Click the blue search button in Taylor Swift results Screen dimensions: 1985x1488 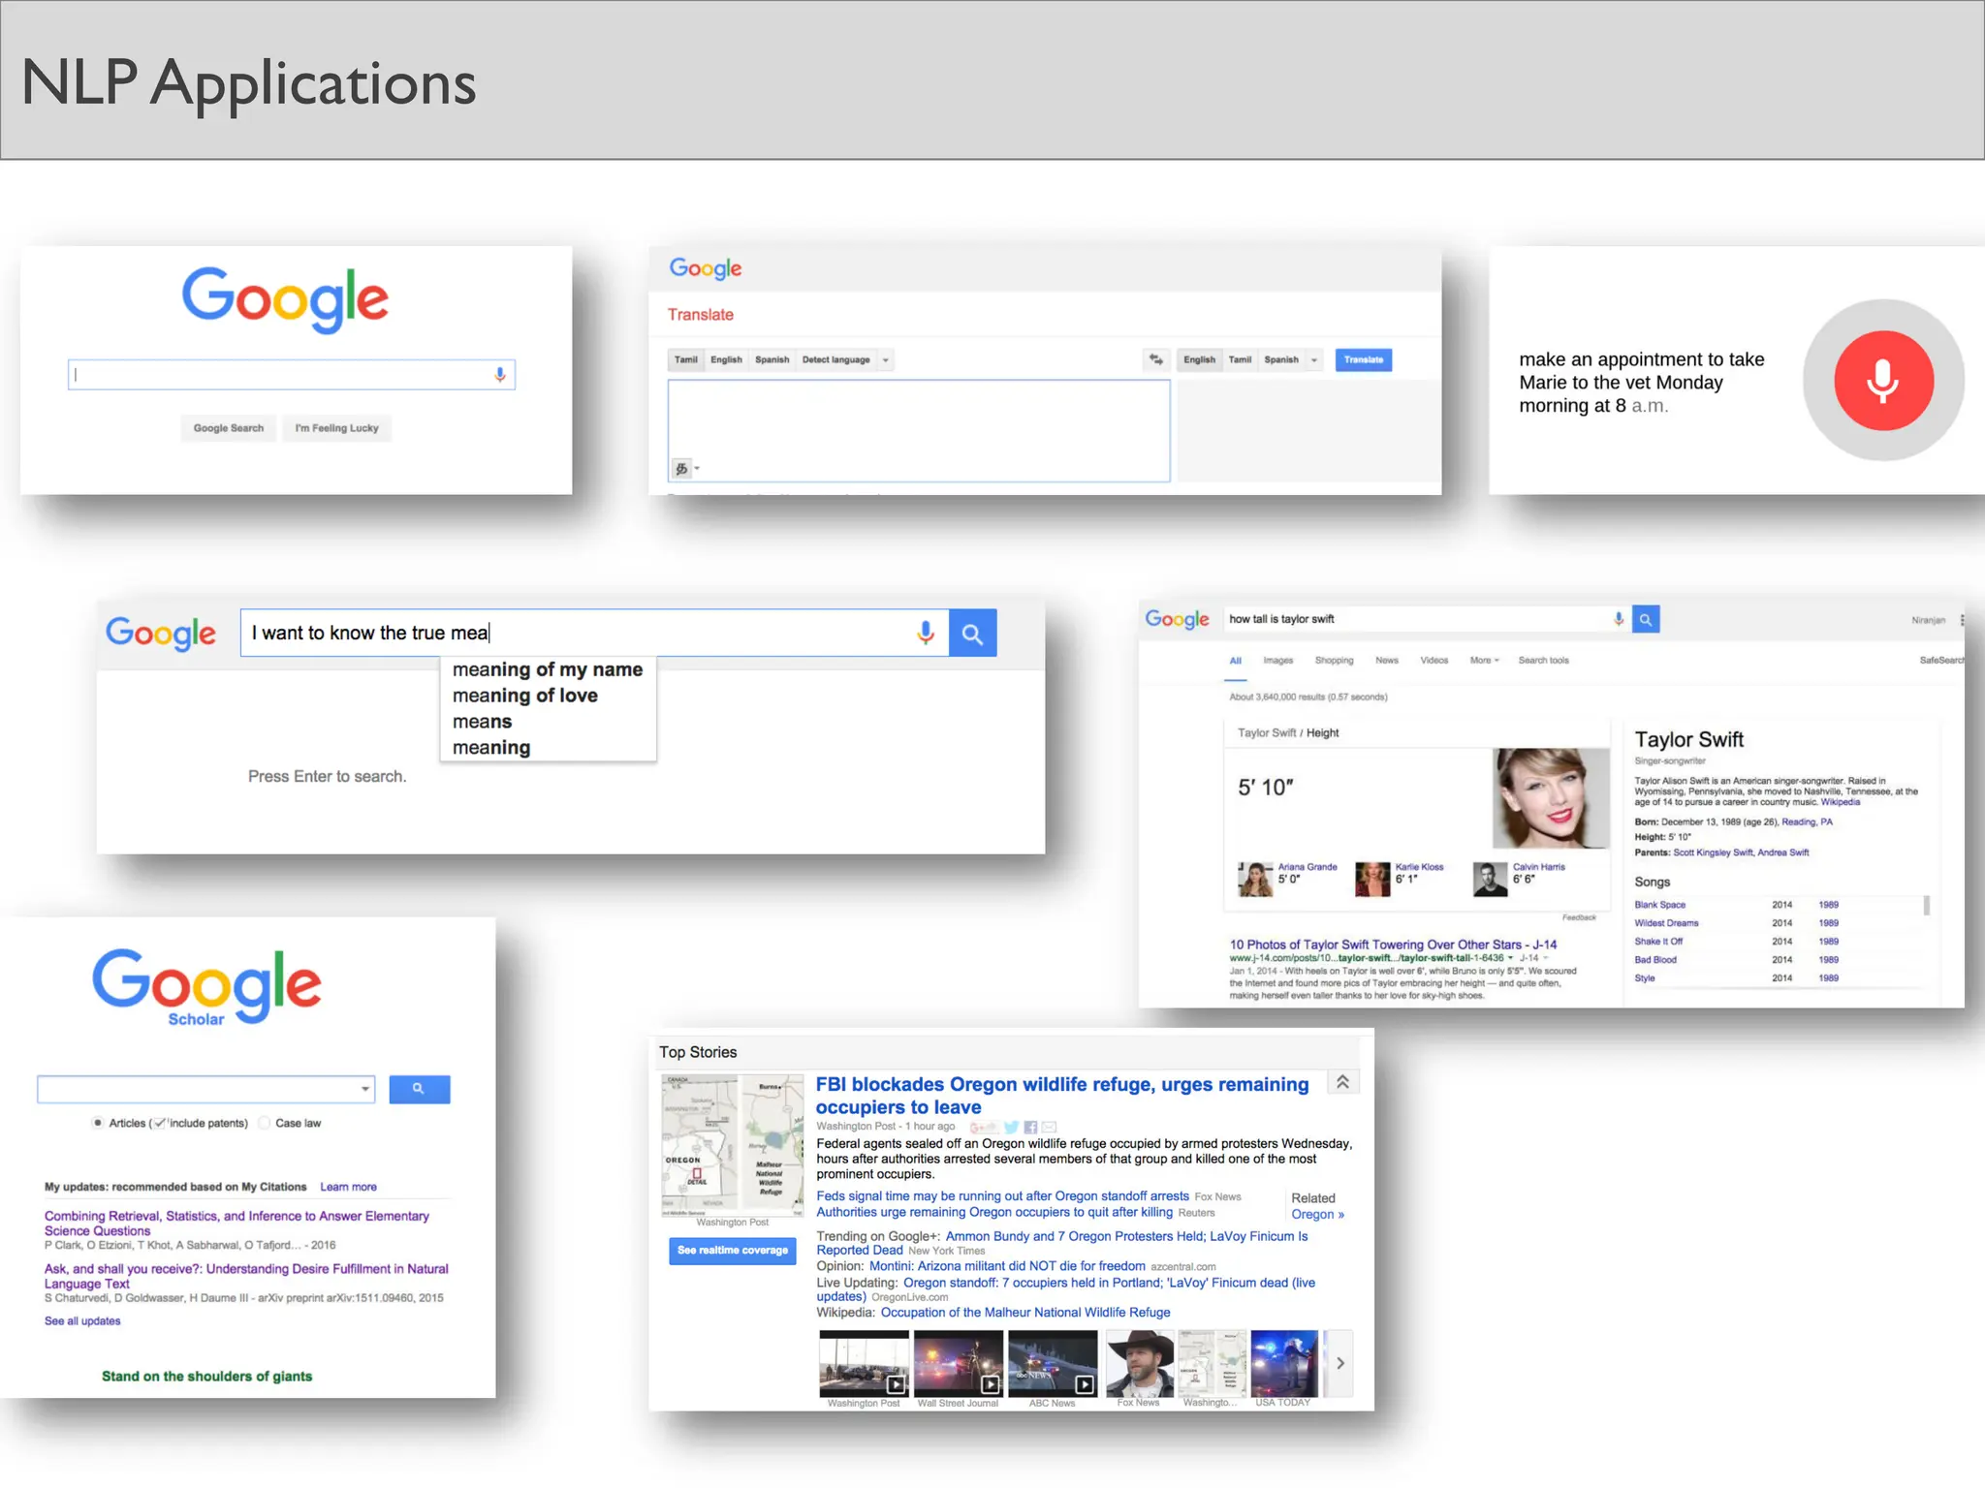1645,619
